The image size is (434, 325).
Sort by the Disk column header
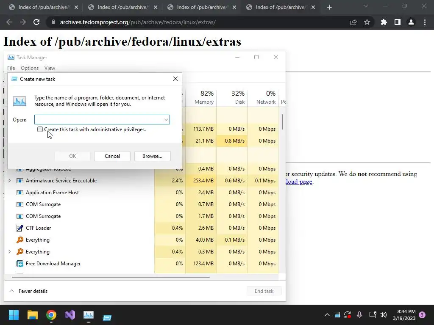click(232, 98)
